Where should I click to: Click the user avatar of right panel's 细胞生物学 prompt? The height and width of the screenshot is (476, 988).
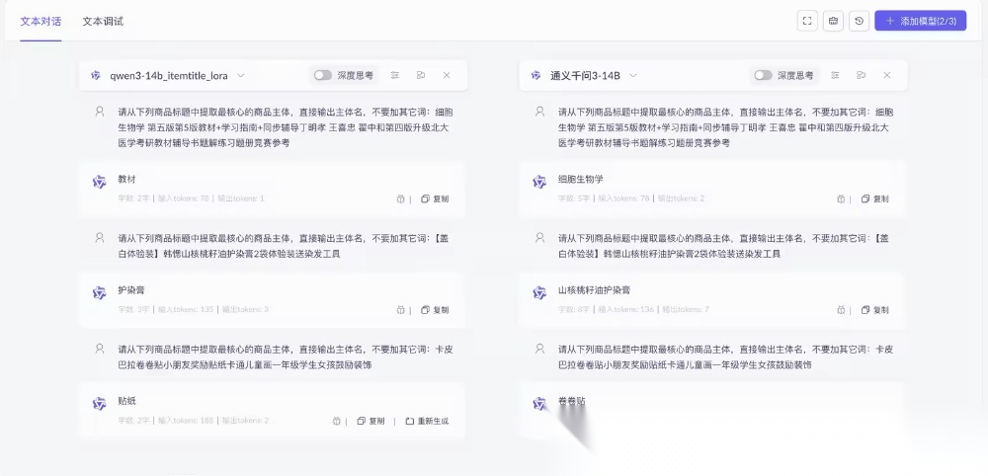540,112
